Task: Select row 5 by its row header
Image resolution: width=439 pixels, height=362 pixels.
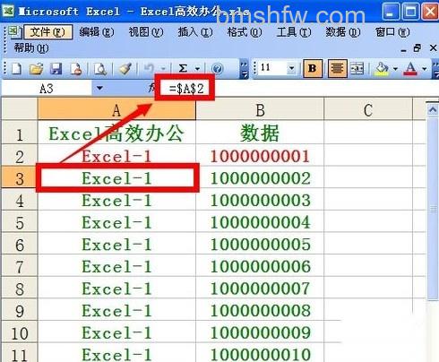Action: coord(20,221)
